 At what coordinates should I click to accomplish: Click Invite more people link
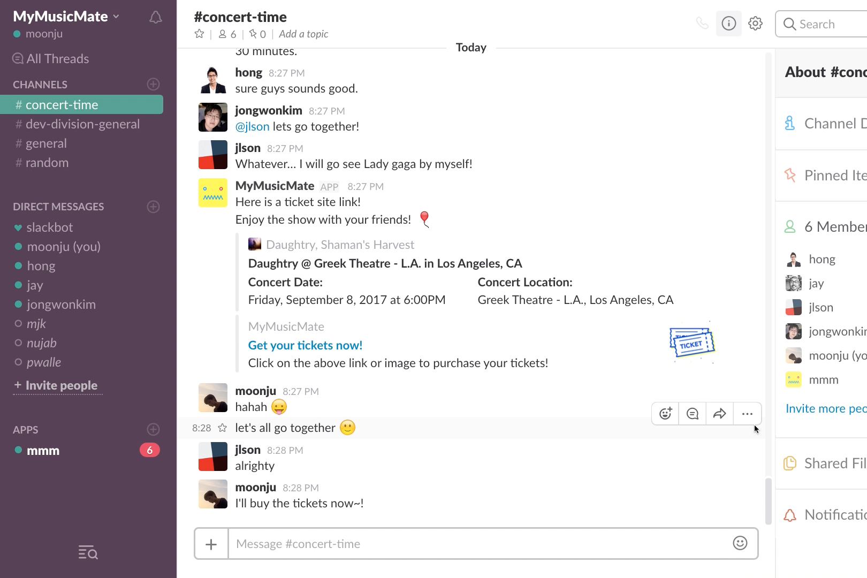(826, 408)
